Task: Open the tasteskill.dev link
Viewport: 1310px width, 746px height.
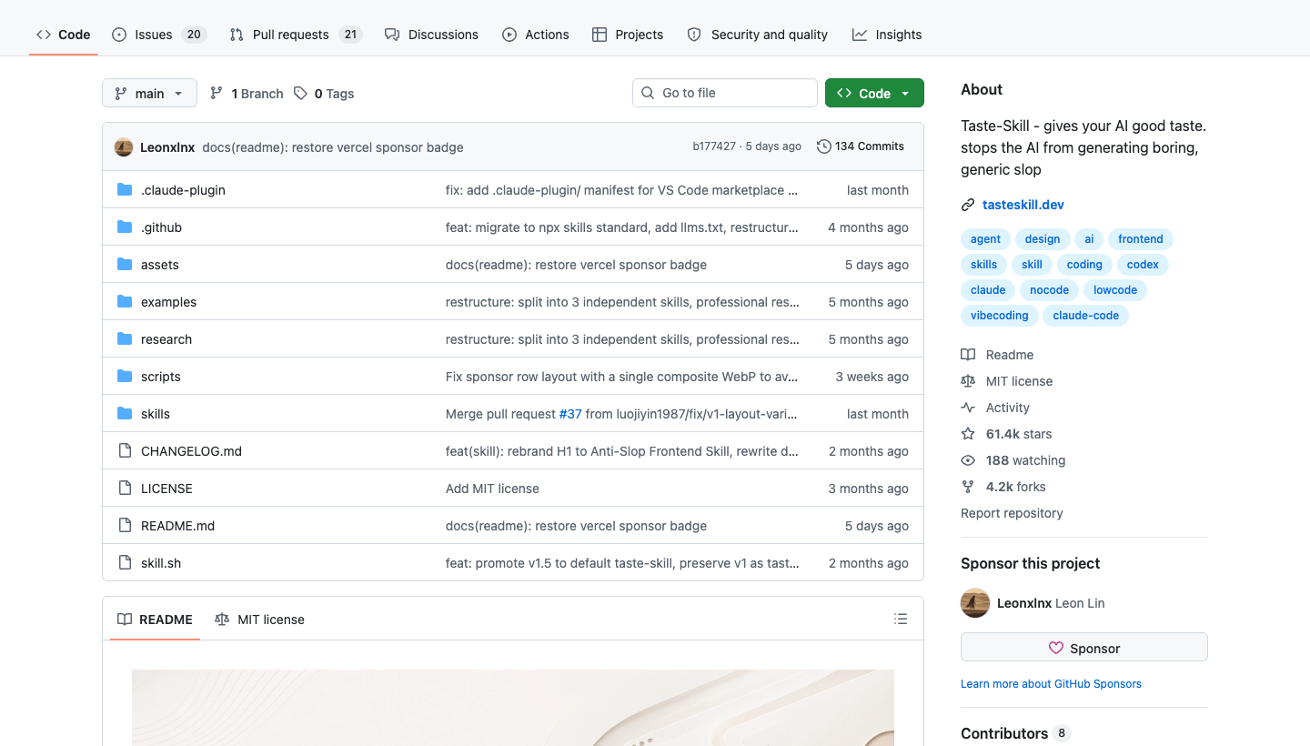Action: [x=1023, y=206]
